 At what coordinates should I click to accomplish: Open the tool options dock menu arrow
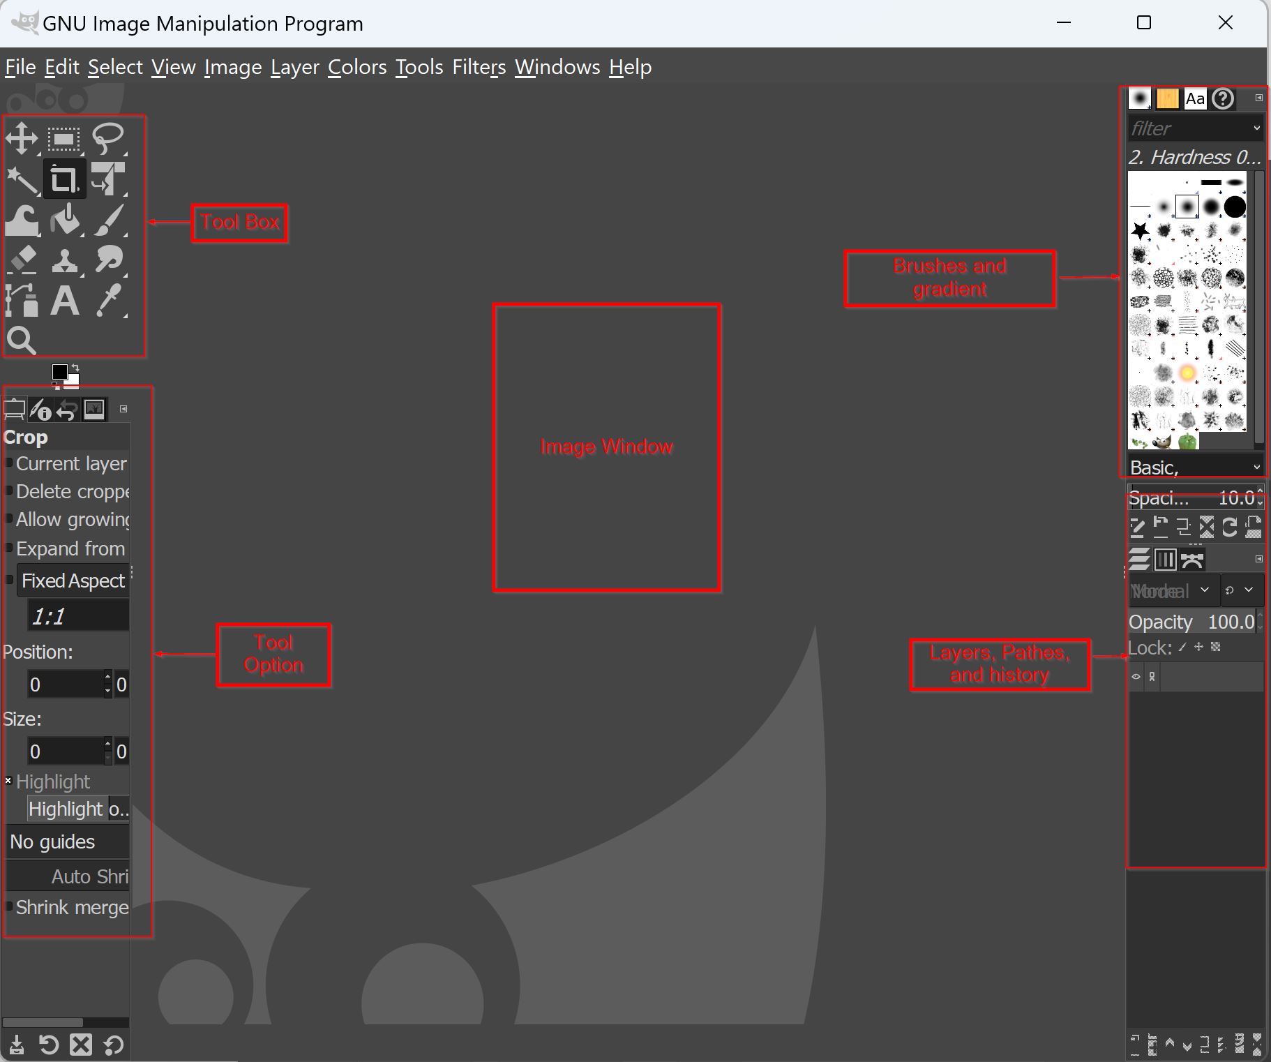[x=123, y=409]
